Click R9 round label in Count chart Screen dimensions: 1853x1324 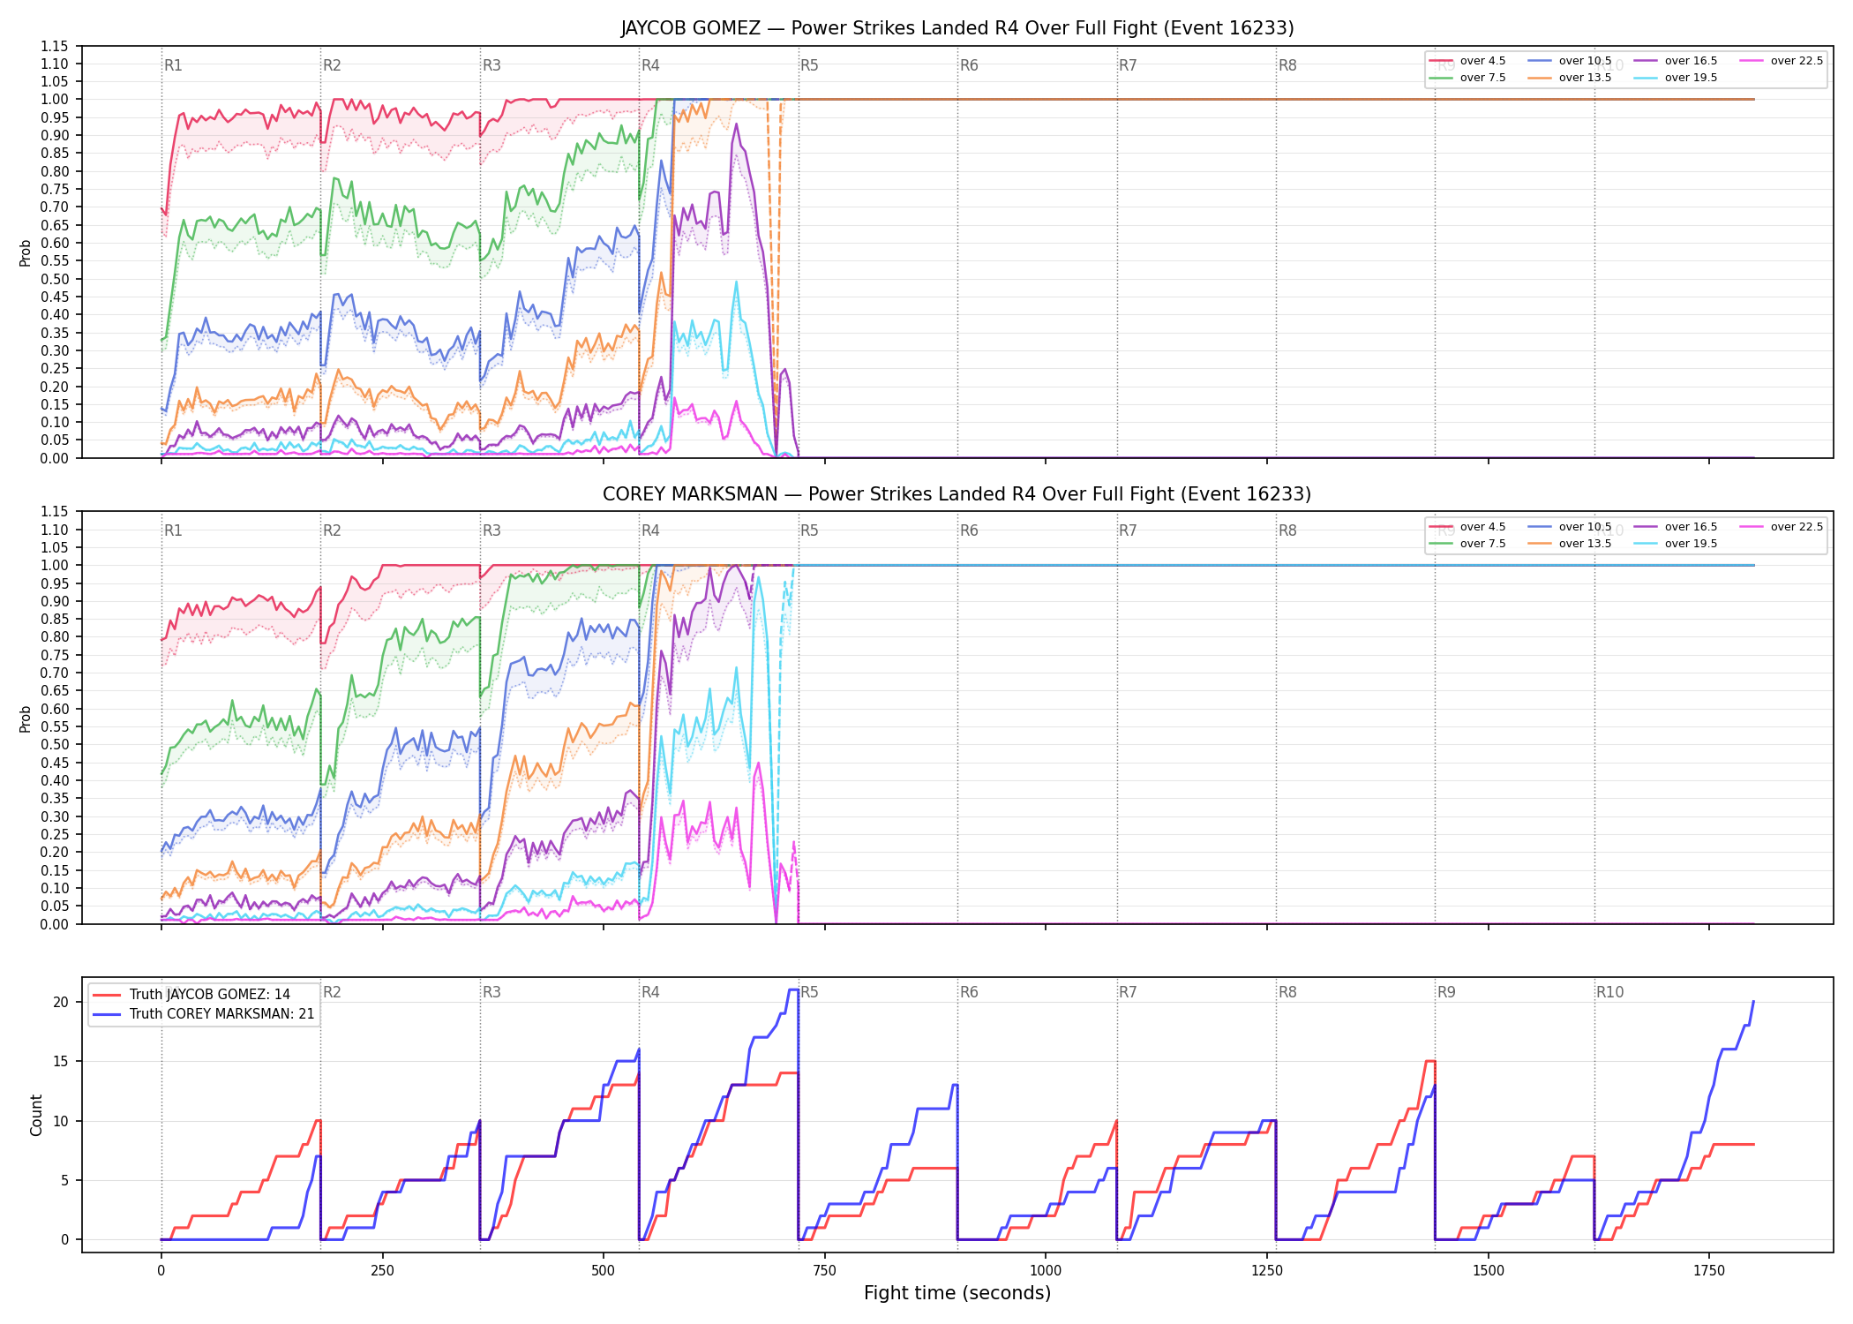[x=1446, y=992]
